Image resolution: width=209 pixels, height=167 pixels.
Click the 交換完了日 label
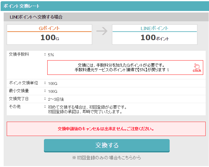pos(19,99)
